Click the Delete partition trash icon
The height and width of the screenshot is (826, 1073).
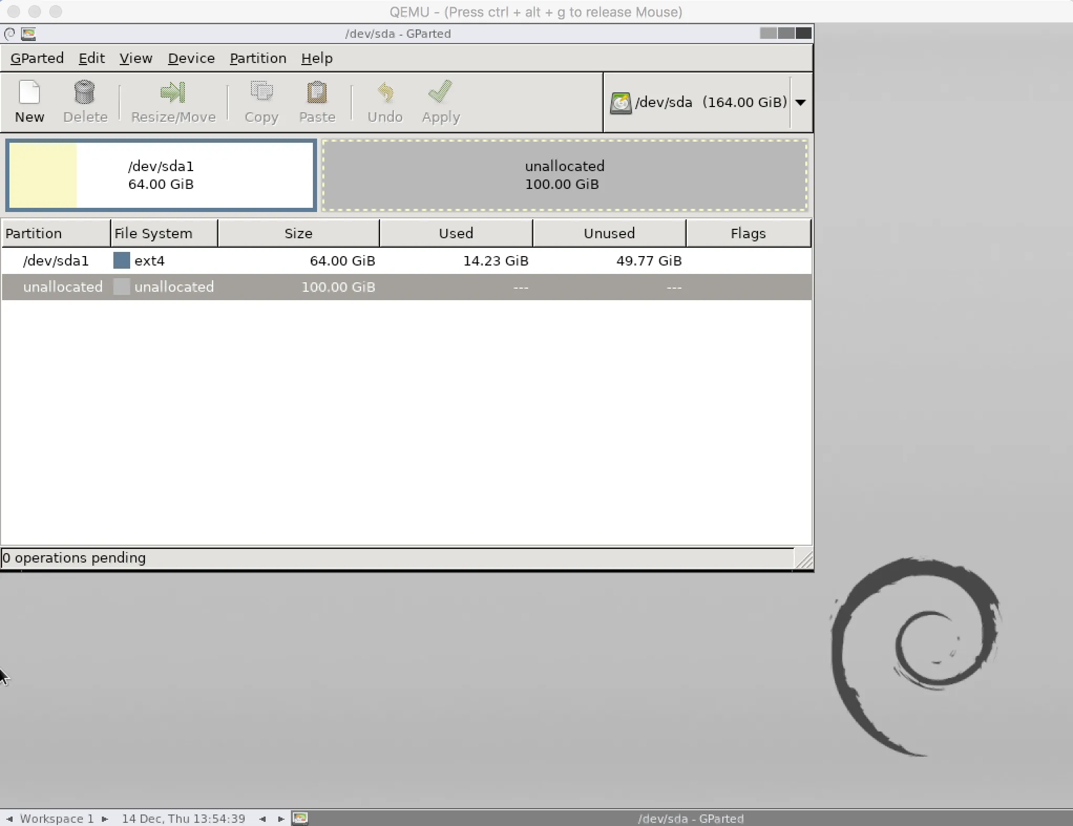[85, 93]
